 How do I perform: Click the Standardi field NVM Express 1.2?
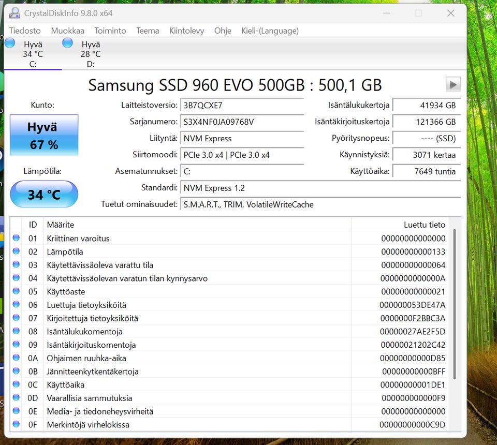click(x=320, y=187)
